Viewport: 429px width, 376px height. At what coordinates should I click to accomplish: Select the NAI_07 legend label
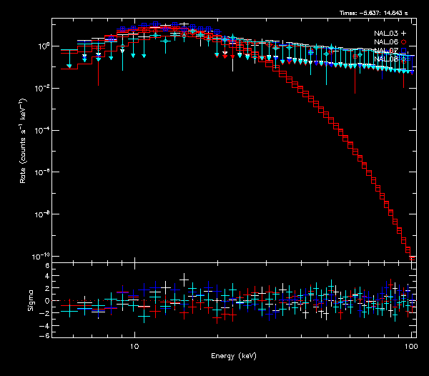point(386,51)
